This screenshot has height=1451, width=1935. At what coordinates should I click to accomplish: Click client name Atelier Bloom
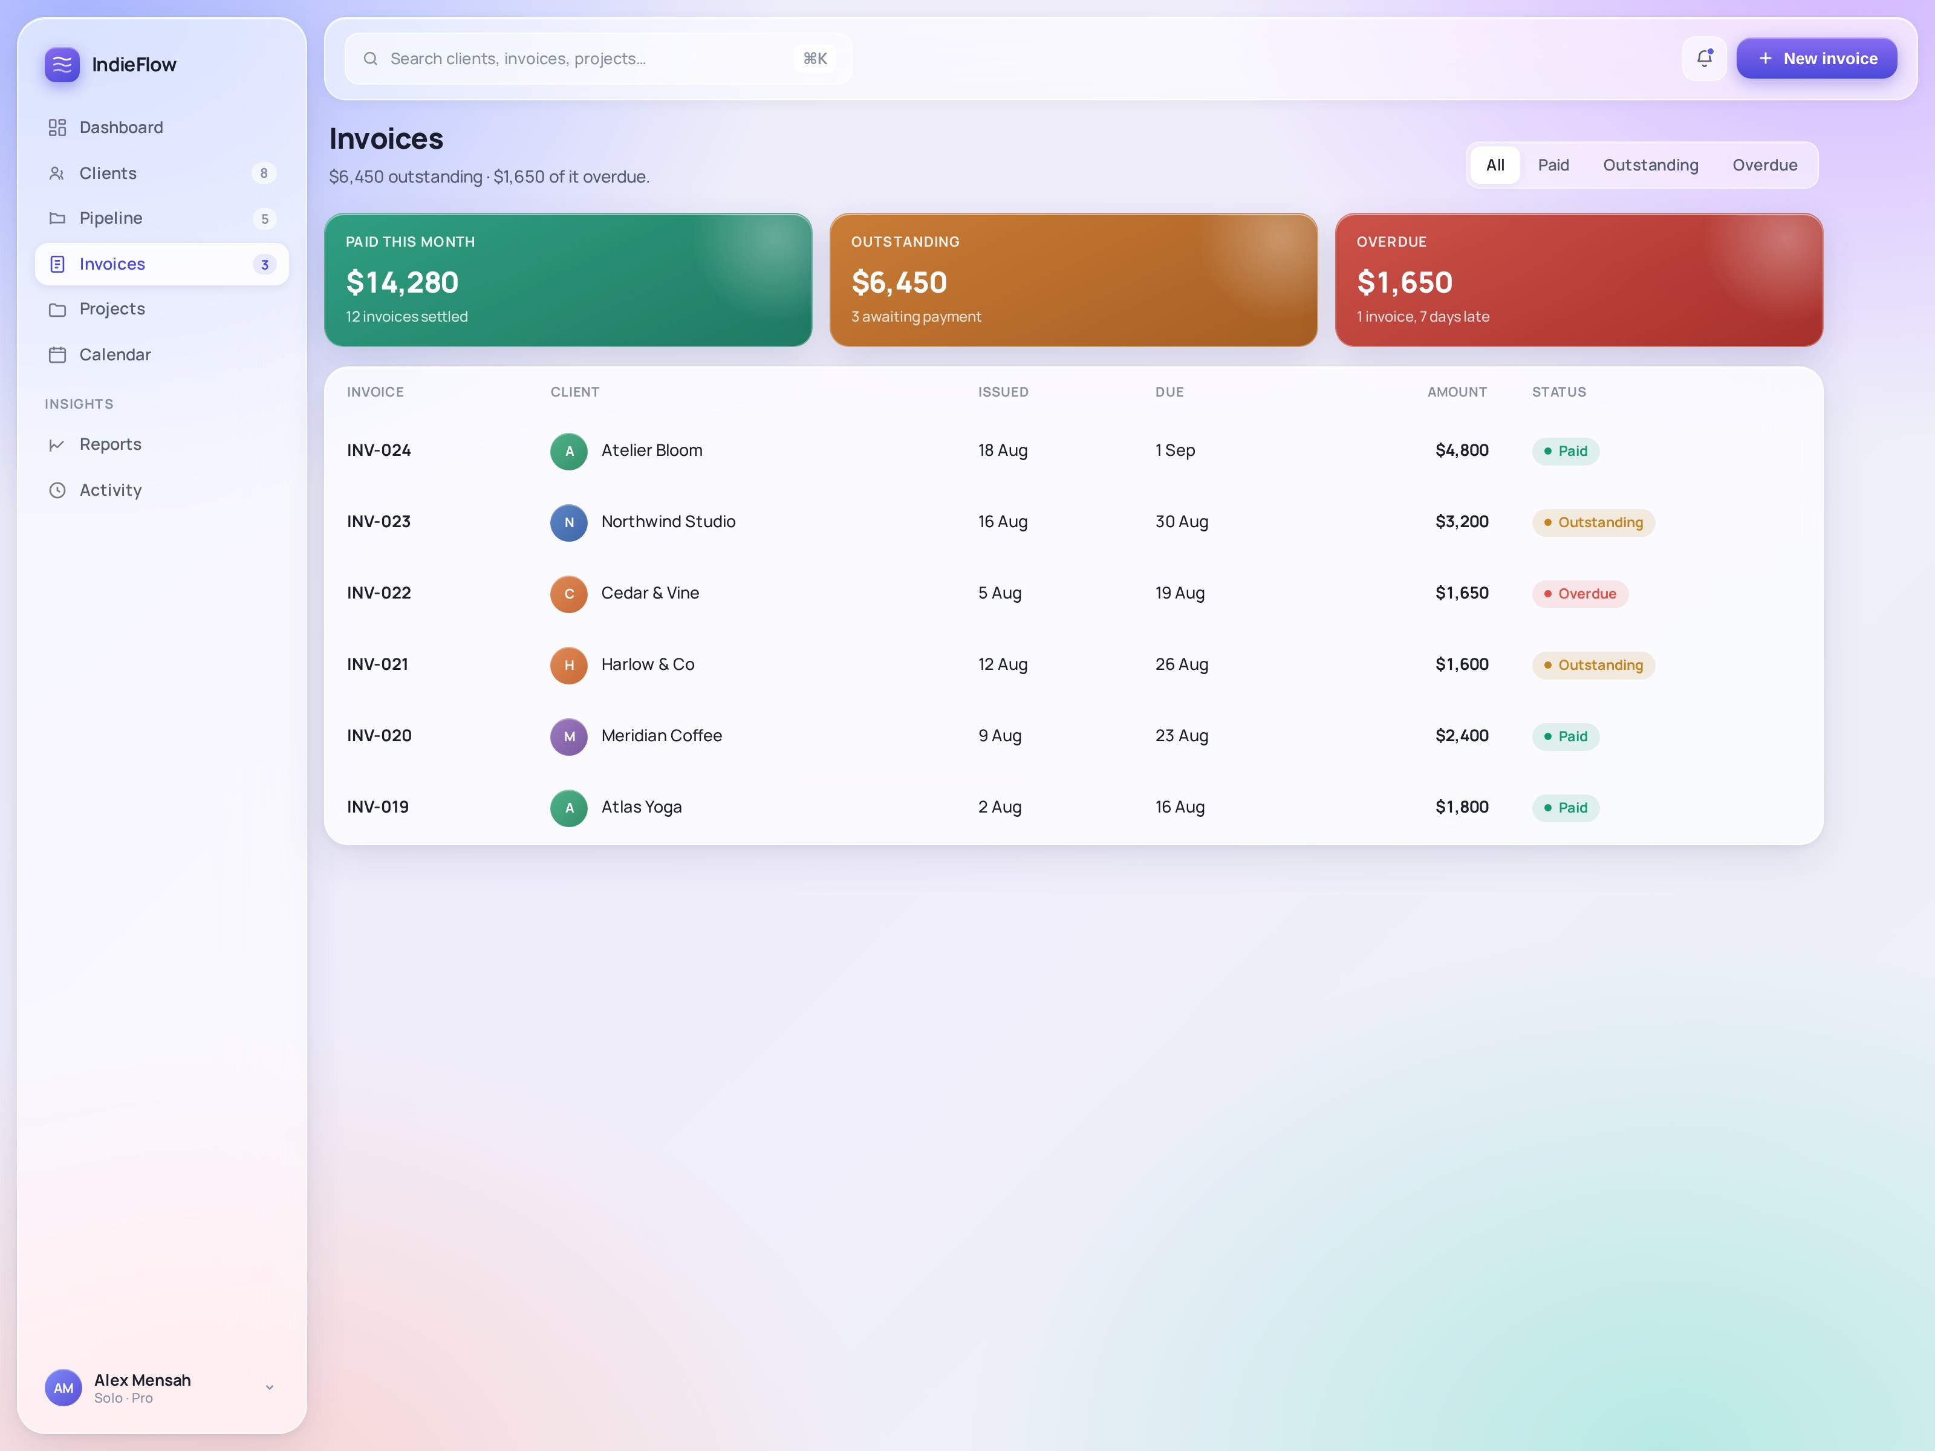point(652,450)
